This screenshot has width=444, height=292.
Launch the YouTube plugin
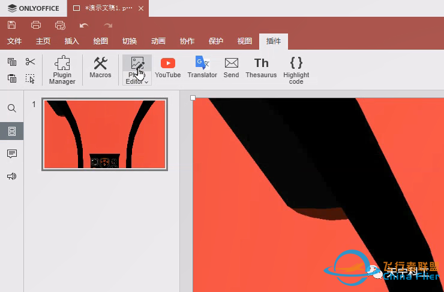pyautogui.click(x=167, y=67)
